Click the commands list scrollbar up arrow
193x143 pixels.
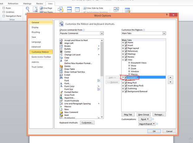point(102,40)
